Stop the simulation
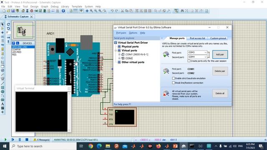 (x=27, y=140)
